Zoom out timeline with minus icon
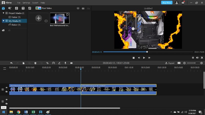Screen dimensions: 205x115 (x=184, y=63)
